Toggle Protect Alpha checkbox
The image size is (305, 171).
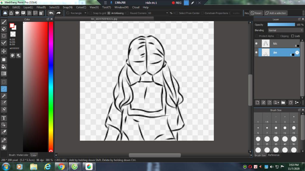tap(257, 36)
